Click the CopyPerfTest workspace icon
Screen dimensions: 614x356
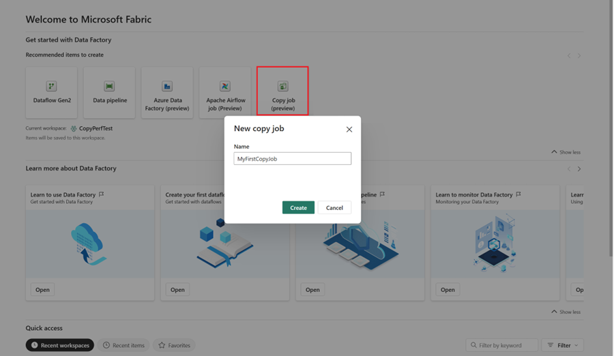coord(74,128)
